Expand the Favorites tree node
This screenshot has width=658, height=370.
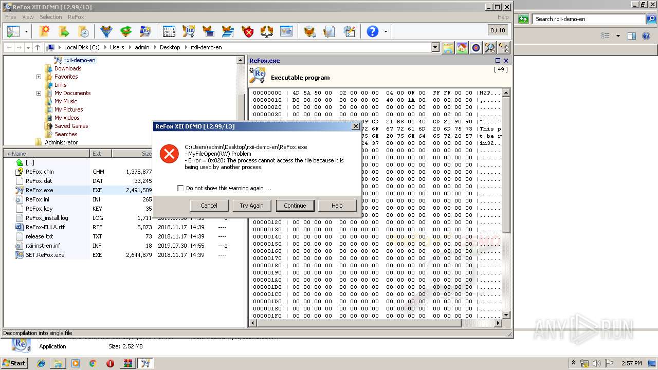(x=39, y=77)
